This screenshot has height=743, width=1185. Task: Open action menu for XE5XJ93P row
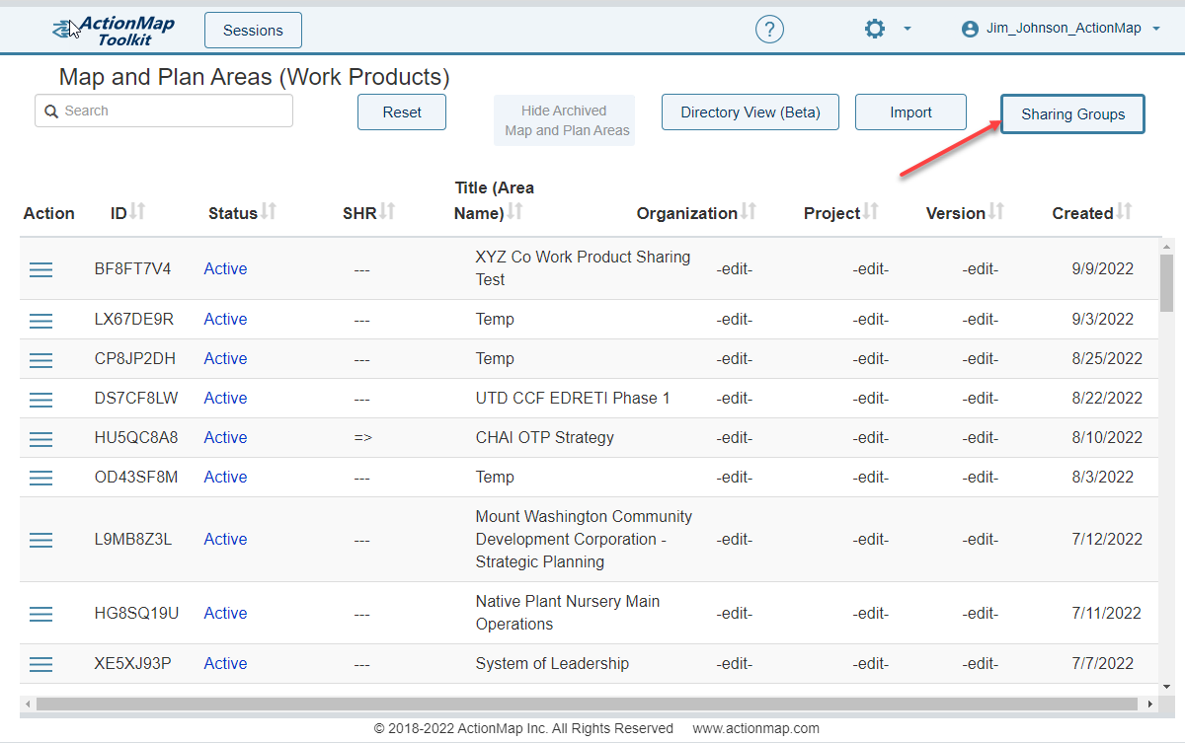pyautogui.click(x=40, y=664)
